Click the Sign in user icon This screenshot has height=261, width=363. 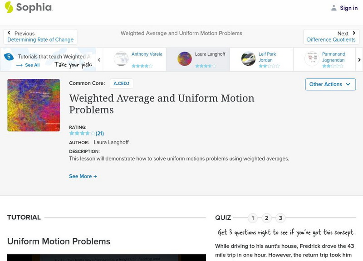tap(334, 8)
